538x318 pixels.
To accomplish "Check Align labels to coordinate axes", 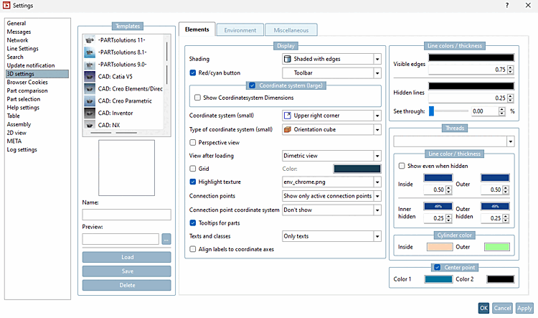I will pyautogui.click(x=193, y=249).
